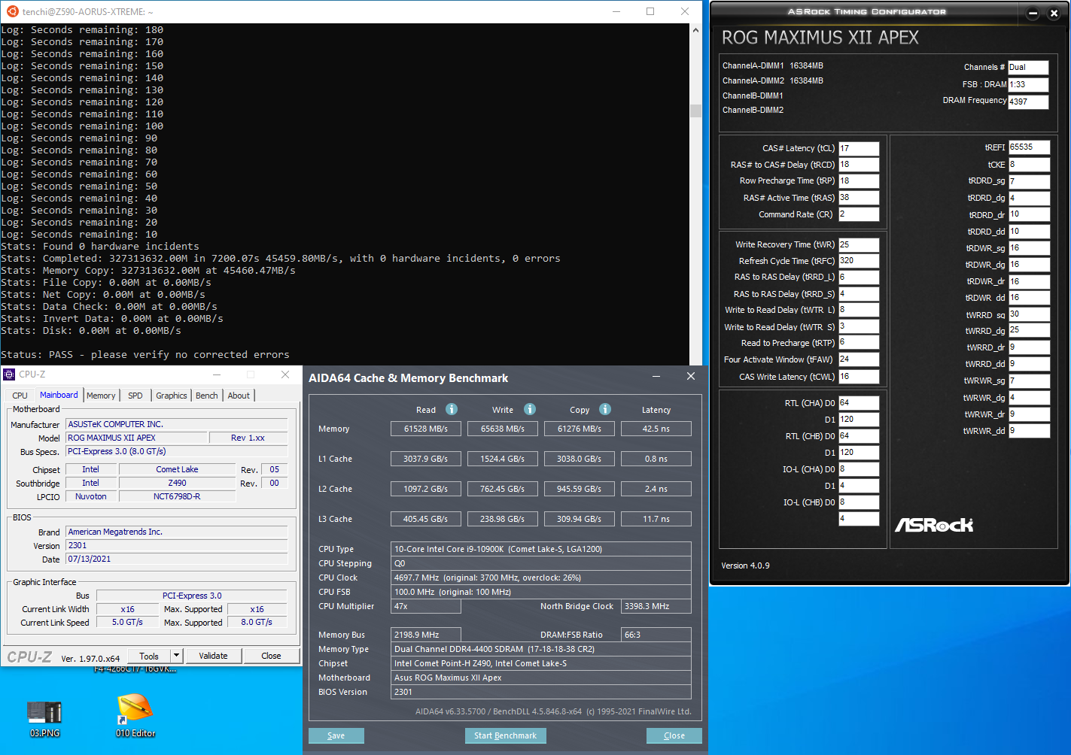Click the Memory Latency 42.5 ns value
Image resolution: width=1071 pixels, height=755 pixels.
click(656, 429)
